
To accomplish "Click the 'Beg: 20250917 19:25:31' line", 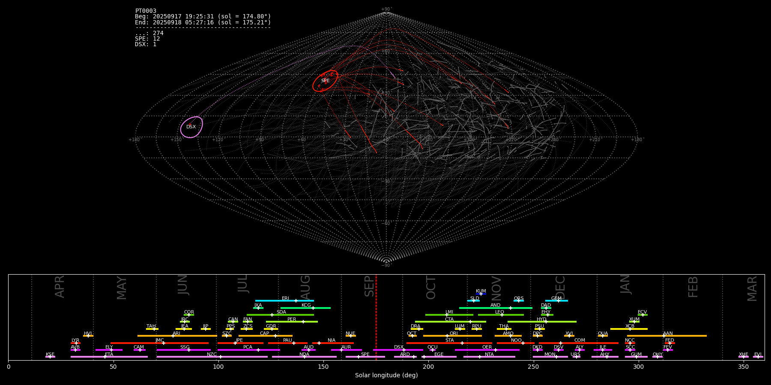I will [x=203, y=17].
